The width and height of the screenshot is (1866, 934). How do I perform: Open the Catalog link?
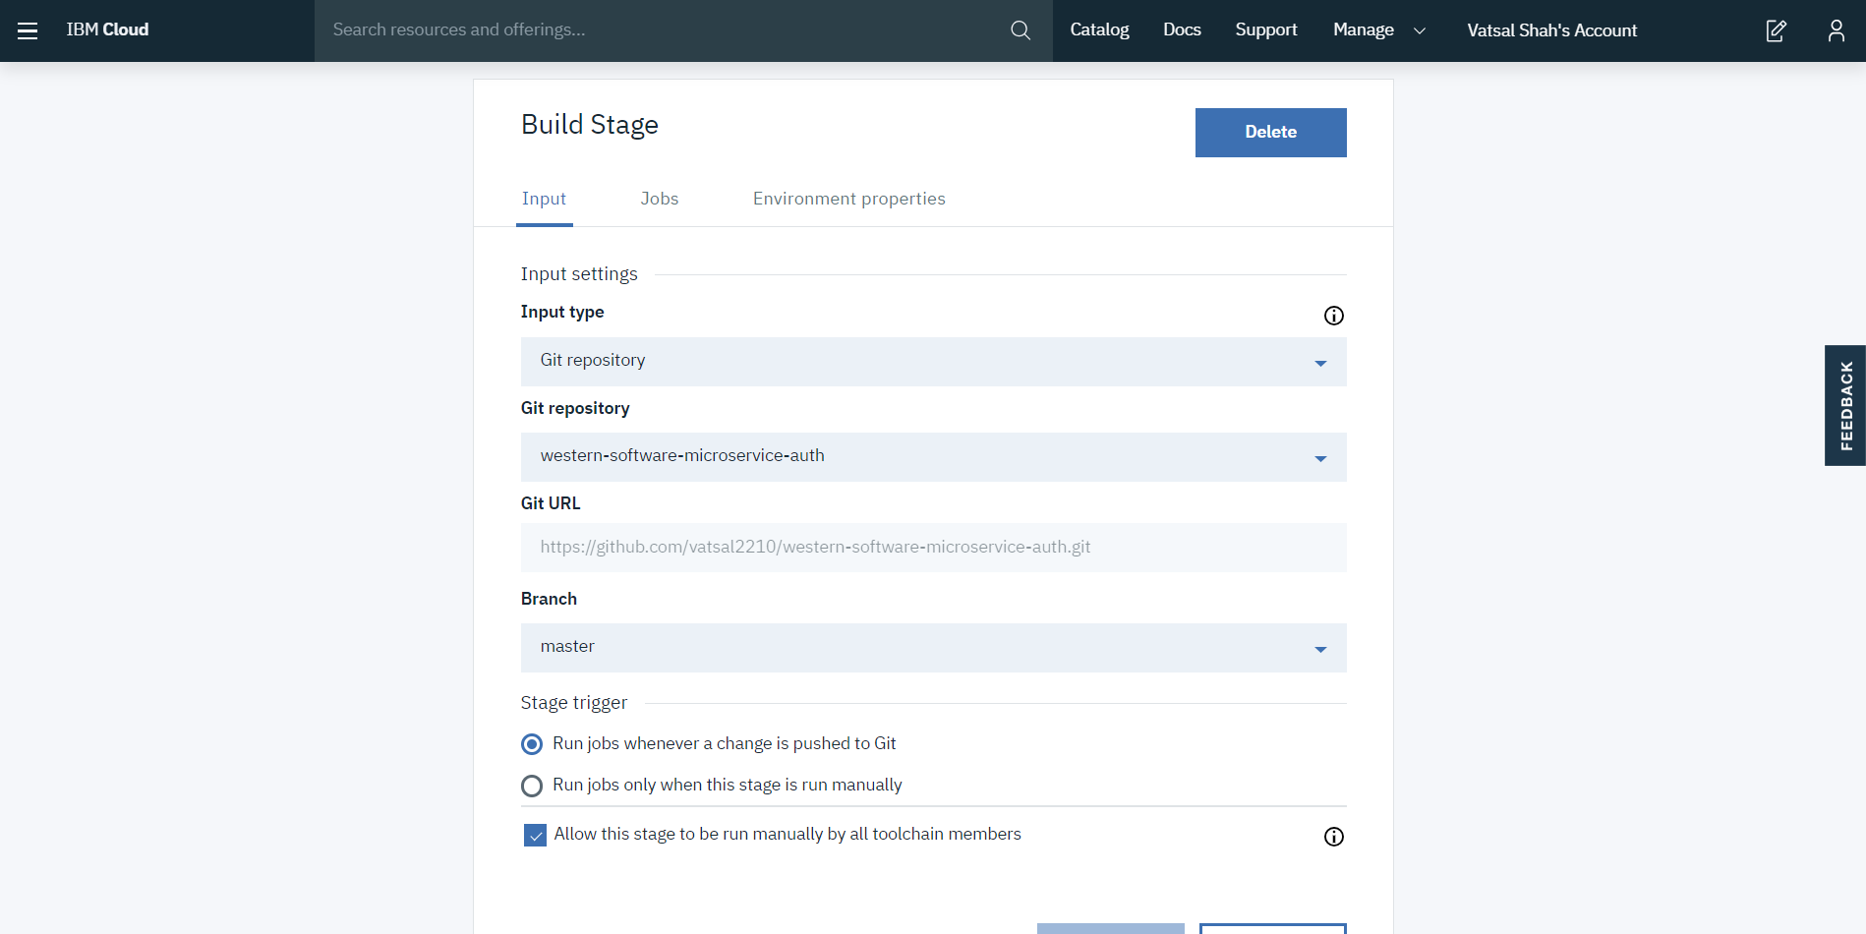(x=1099, y=30)
